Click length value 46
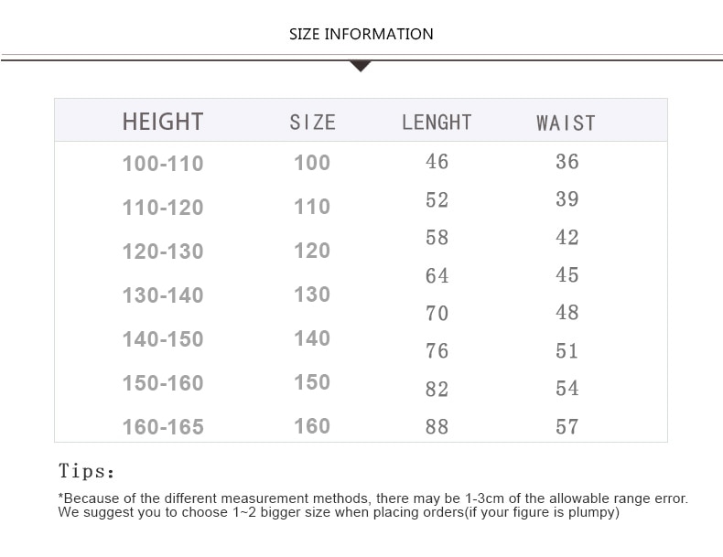The image size is (723, 557). 437,162
